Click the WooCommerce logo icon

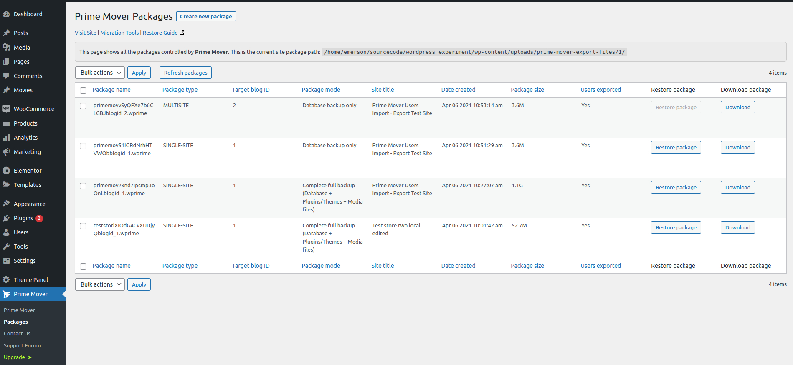tap(6, 109)
